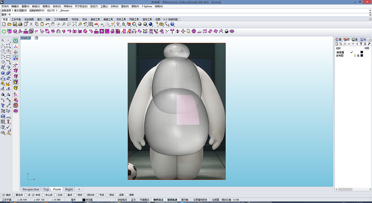Open the Layers icon in the standard toolbar
372x203 pixels.
tap(129, 24)
